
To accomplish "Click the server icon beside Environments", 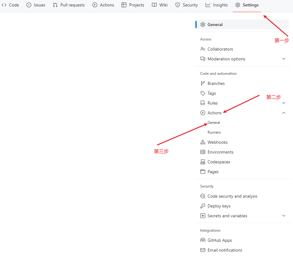I will coord(203,152).
